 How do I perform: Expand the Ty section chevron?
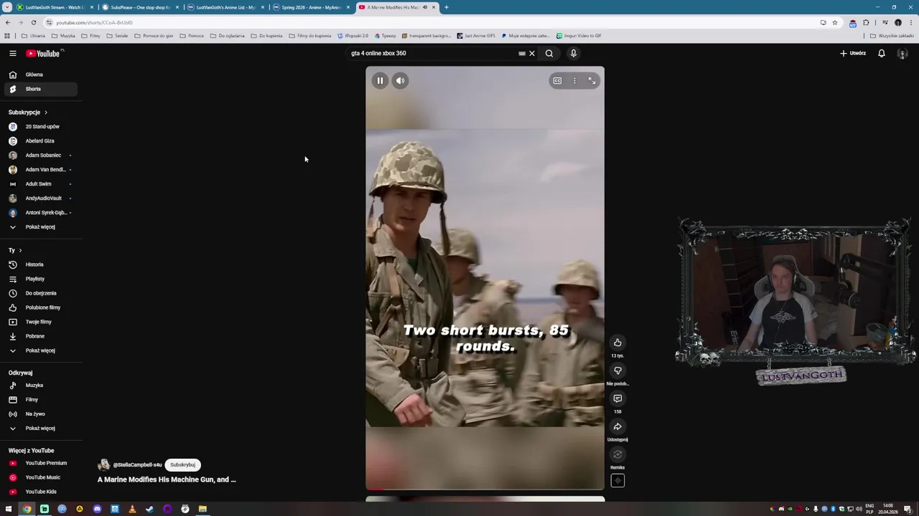(x=20, y=250)
